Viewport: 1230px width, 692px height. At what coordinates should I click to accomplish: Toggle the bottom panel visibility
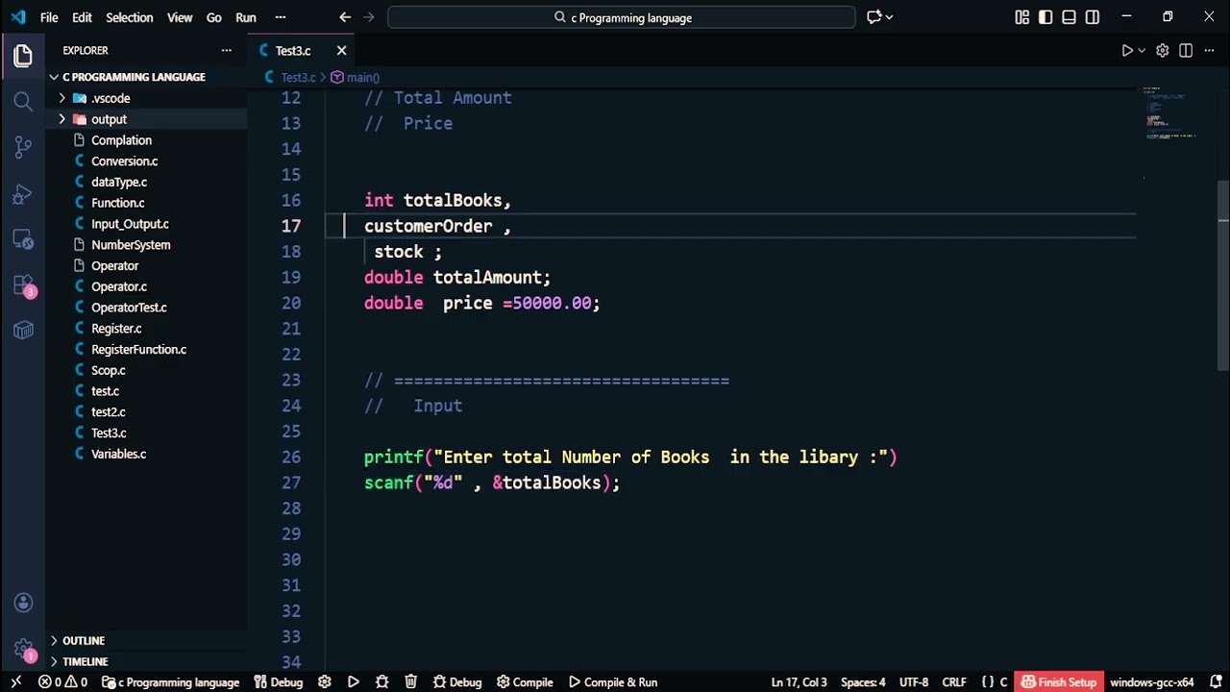tap(1069, 17)
